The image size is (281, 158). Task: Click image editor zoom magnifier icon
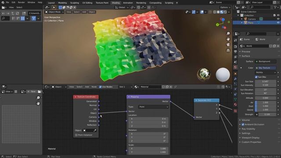point(38,97)
